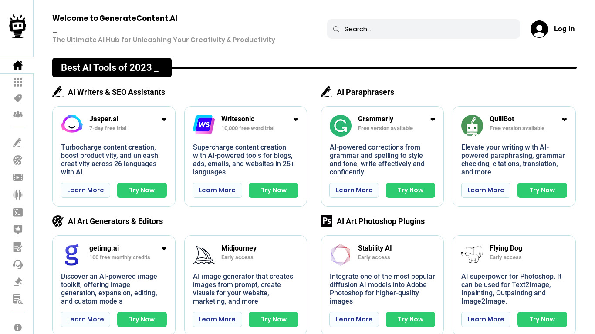Viewport: 595px width, 334px height.
Task: Open the video film icon in the sidebar
Action: [18, 177]
